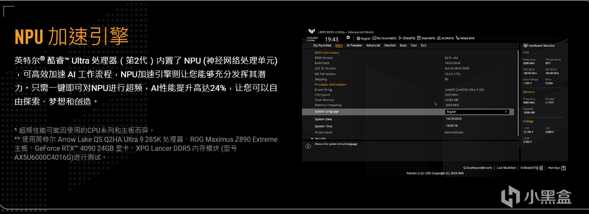Click the CPU Frequency reading 5300 MHz

point(530,63)
